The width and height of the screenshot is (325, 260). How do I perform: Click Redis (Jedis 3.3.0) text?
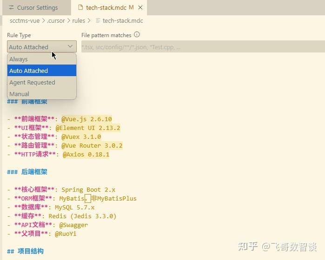tap(82, 216)
